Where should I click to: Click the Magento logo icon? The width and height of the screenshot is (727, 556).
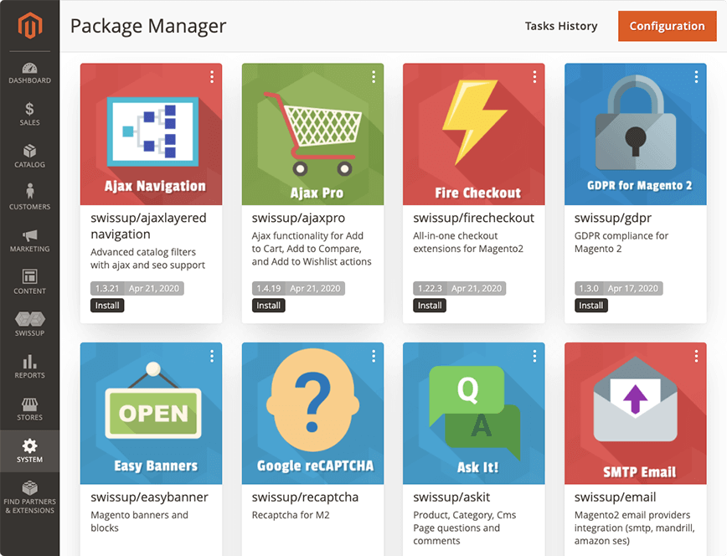30,27
